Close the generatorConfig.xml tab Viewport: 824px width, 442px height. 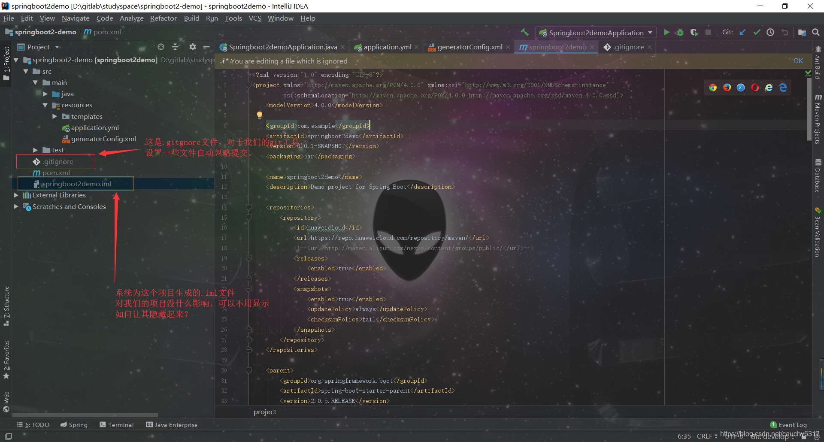[508, 47]
